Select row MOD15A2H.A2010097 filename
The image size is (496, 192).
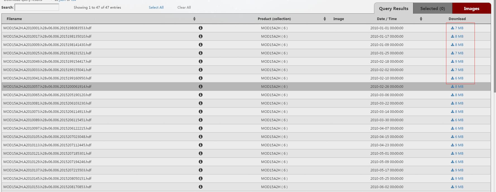47,128
